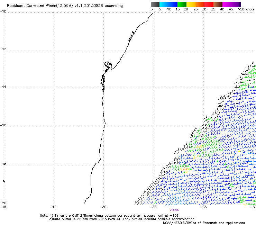Click the -14 latitude axis label
The image size is (256, 225).
3,87
